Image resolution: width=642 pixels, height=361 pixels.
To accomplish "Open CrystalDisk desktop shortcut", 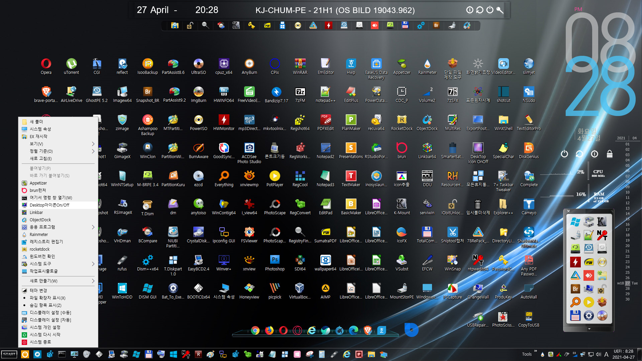I will [x=198, y=235].
